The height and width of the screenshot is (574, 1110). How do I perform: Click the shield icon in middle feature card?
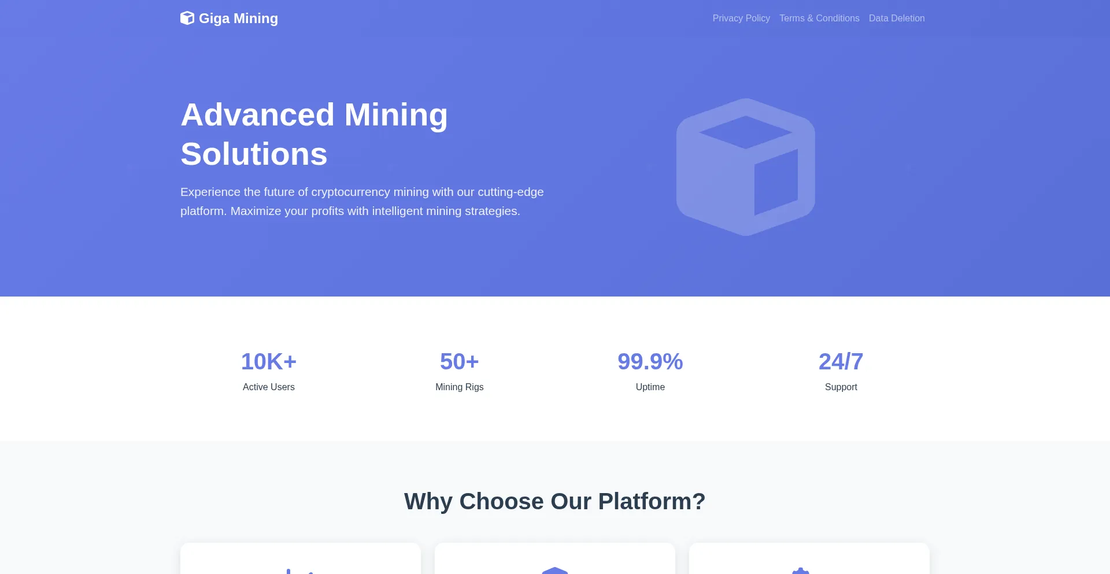tap(554, 570)
